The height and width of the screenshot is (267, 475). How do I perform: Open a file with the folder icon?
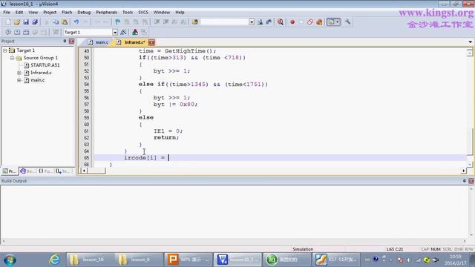tap(17, 22)
